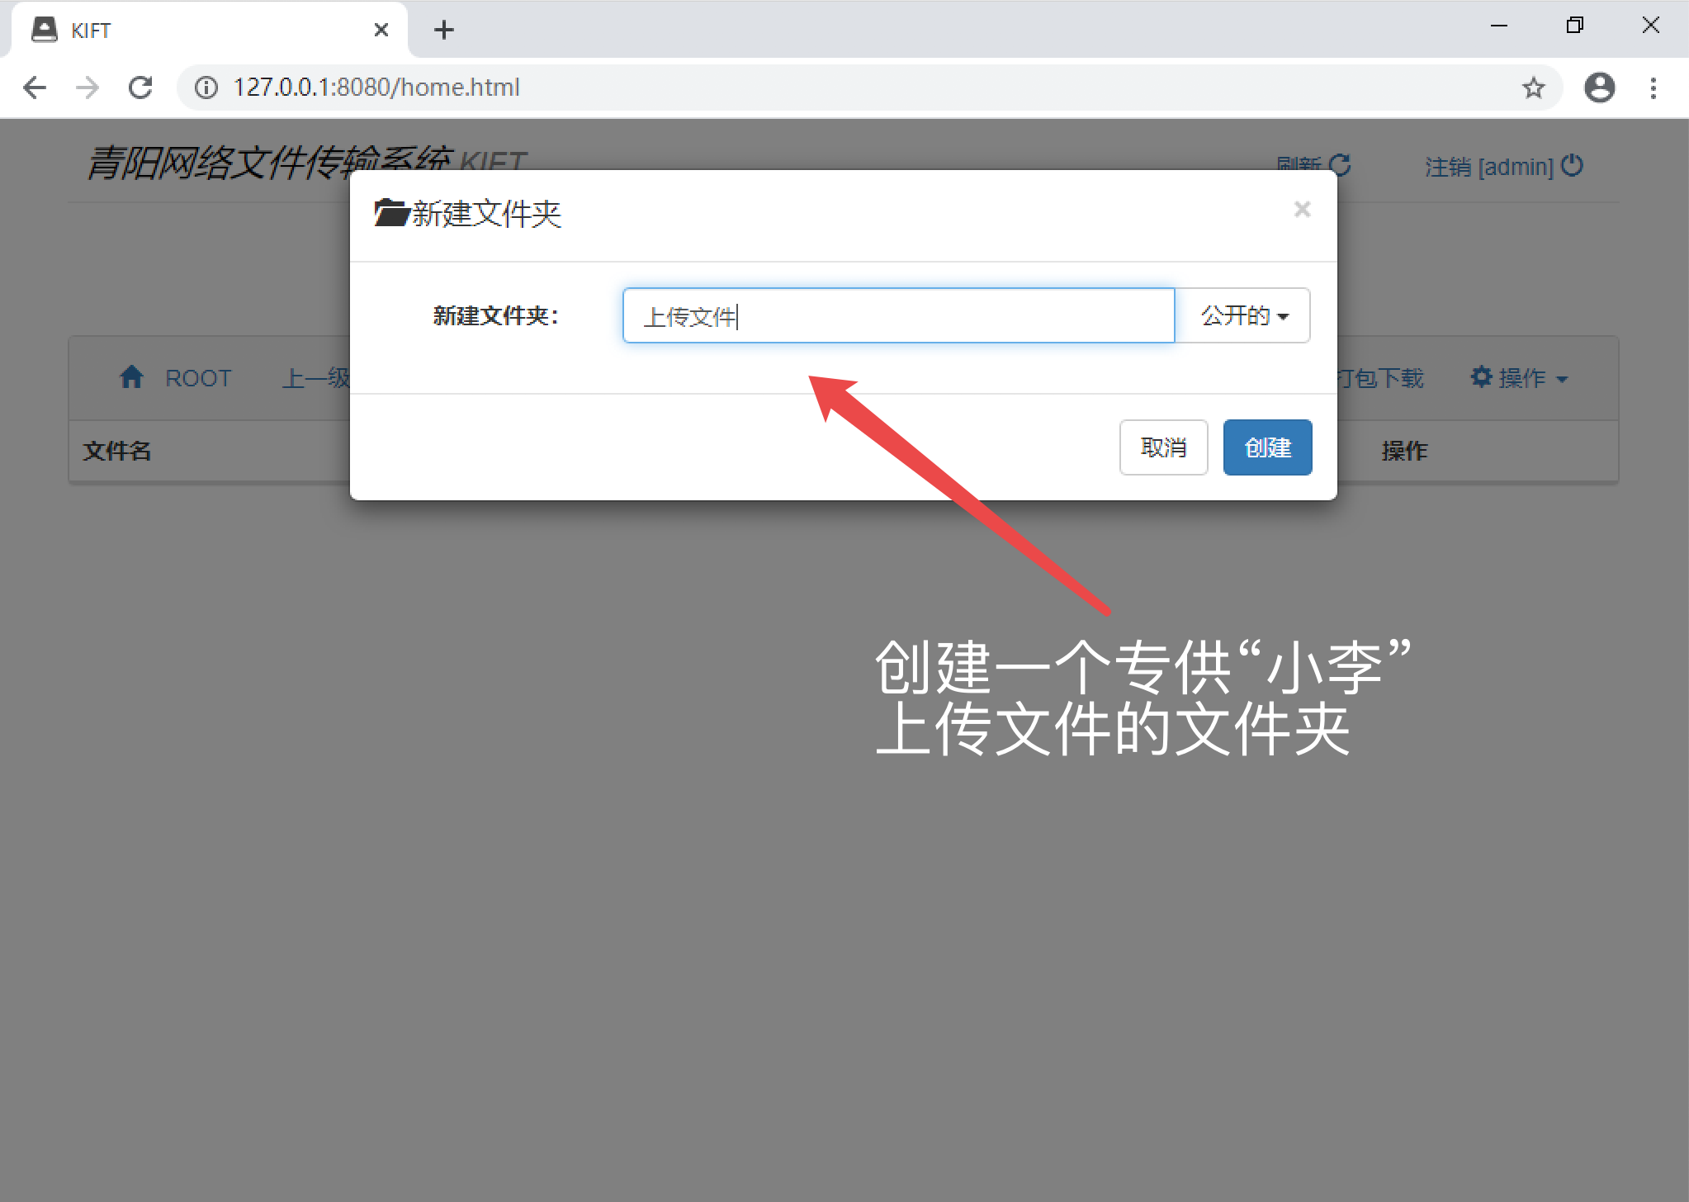
Task: Close the 新建文件夹 dialog with X
Action: click(x=1302, y=210)
